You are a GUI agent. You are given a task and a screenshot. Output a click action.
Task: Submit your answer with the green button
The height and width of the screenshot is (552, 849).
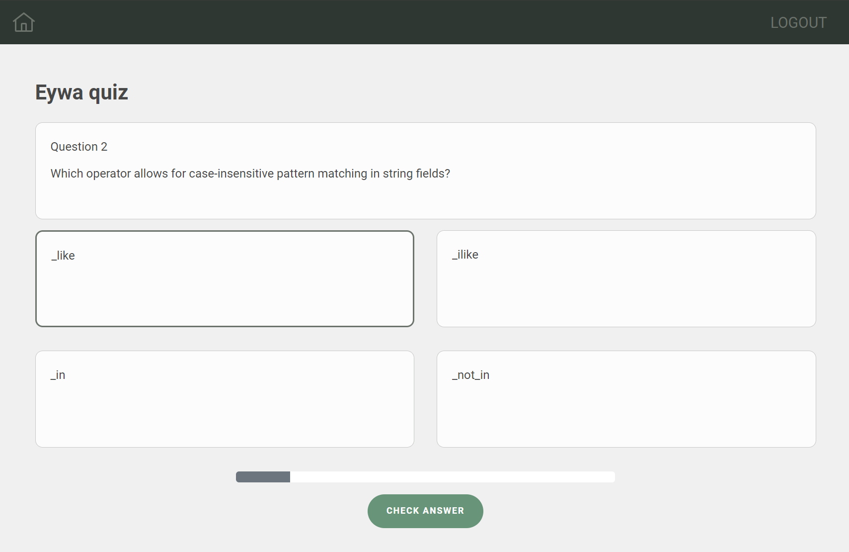[x=425, y=511]
